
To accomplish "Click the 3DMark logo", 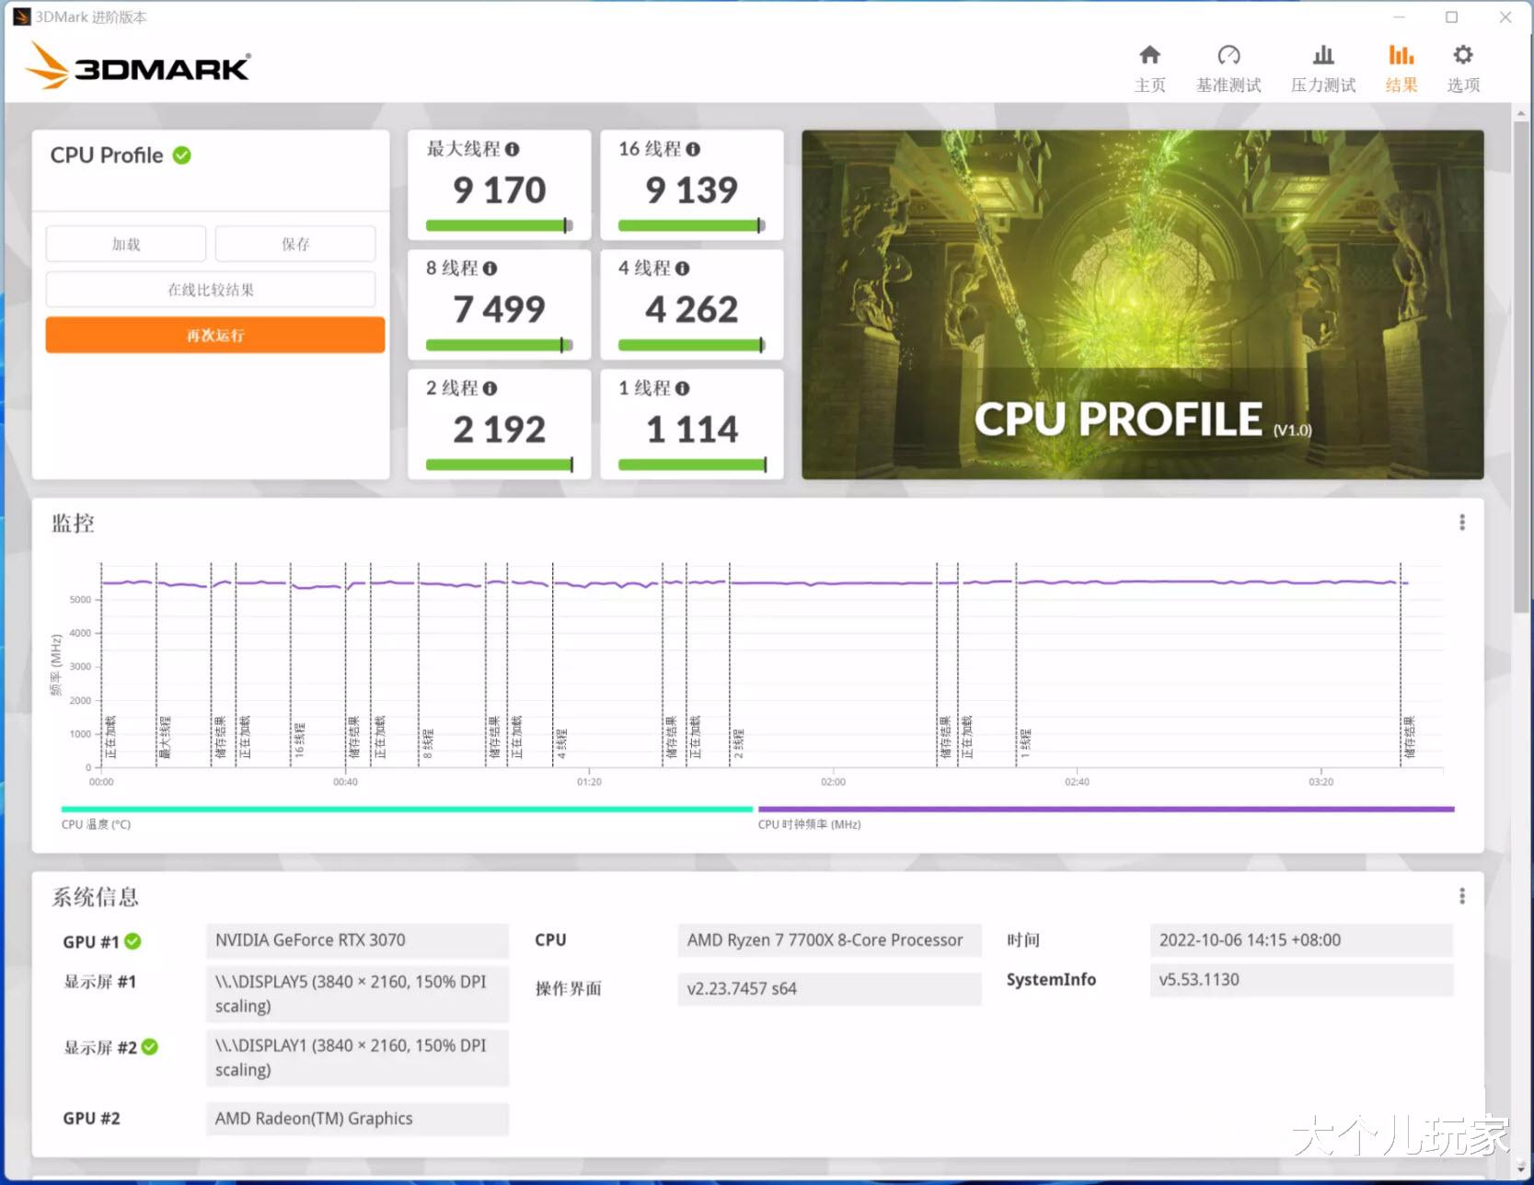I will 136,64.
